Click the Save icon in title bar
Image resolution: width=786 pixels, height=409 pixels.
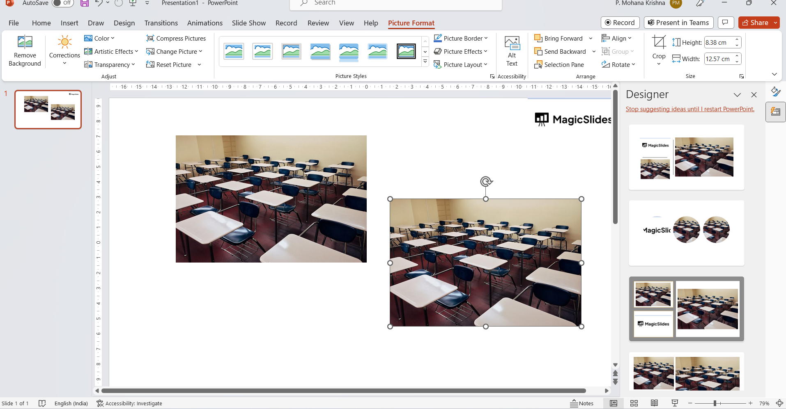point(84,3)
